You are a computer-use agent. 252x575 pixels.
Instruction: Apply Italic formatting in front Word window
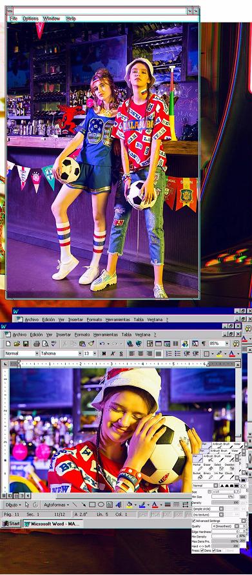pyautogui.click(x=112, y=353)
